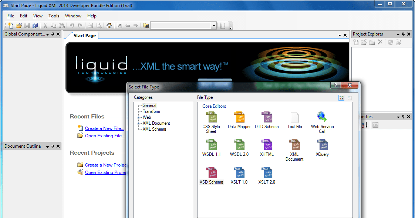This screenshot has height=218, width=415.
Task: Select the CSS Style Sheet file type
Action: tap(211, 123)
